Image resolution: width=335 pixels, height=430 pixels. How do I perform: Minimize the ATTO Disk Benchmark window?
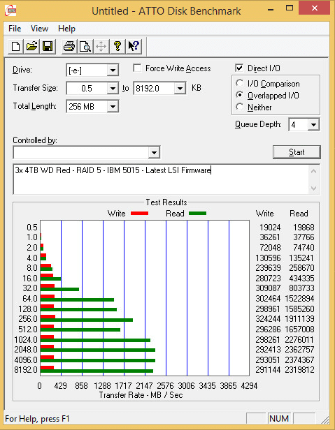pos(271,10)
